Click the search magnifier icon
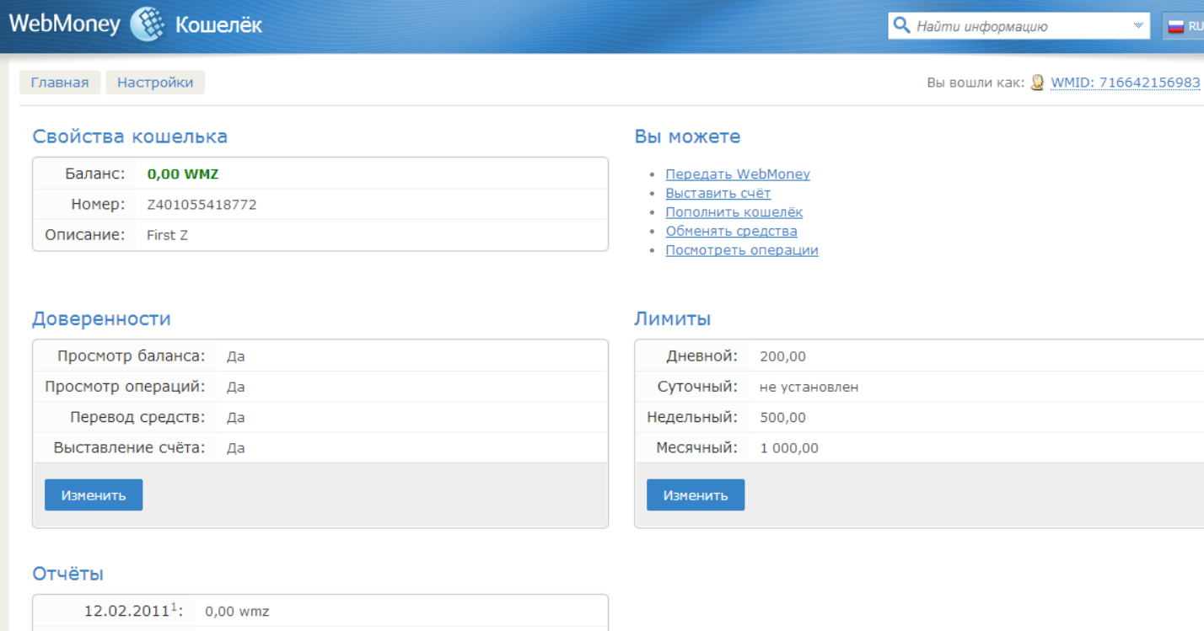Viewport: 1204px width, 631px height. [901, 25]
